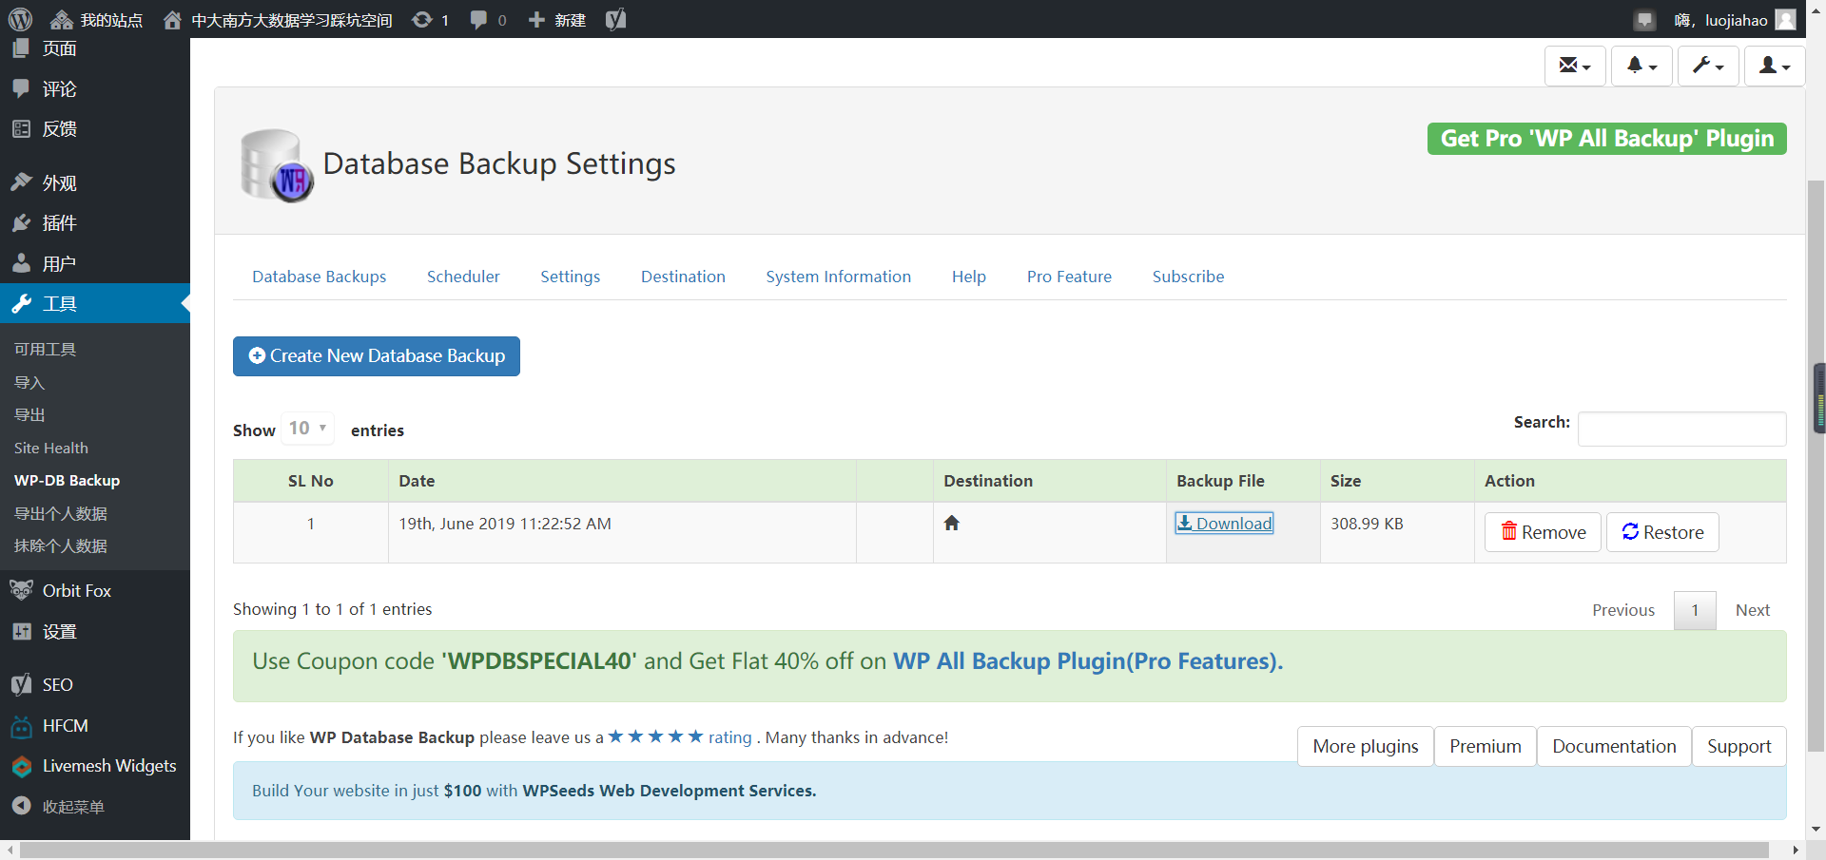This screenshot has width=1826, height=860.
Task: Click the Yoast SEO icon in admin bar
Action: (x=615, y=19)
